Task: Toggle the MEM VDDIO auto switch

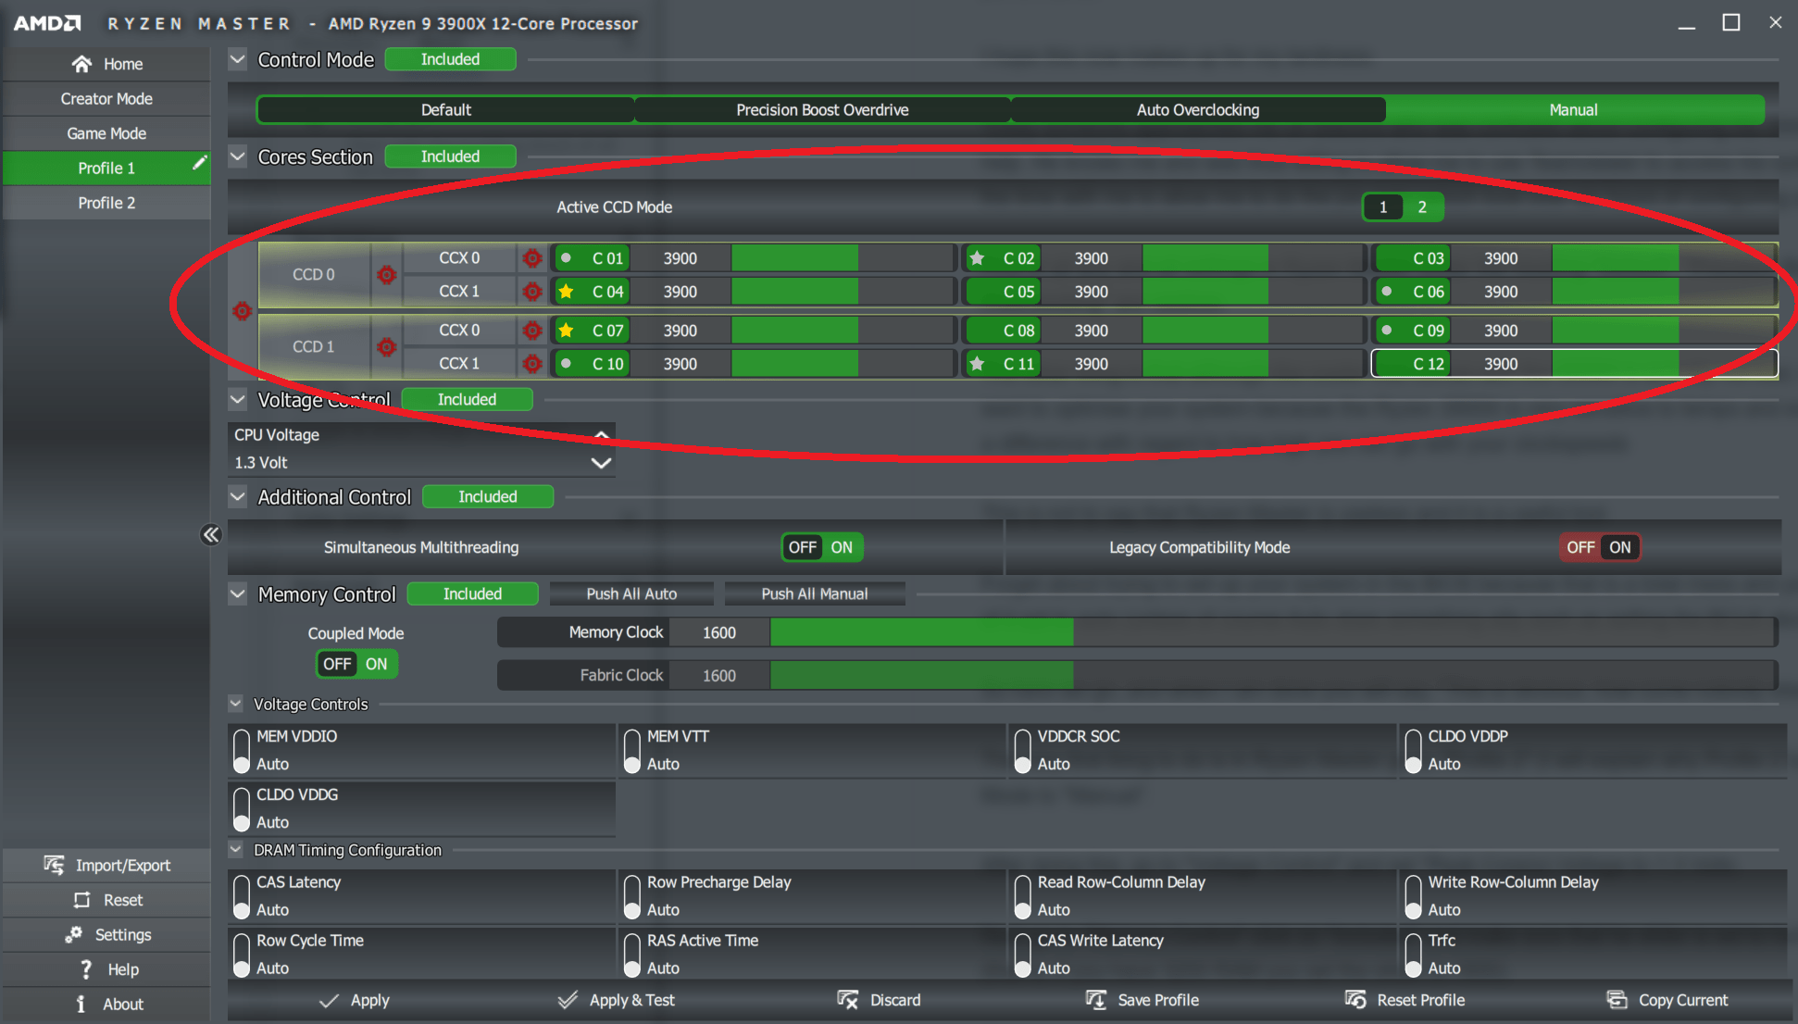Action: [242, 751]
